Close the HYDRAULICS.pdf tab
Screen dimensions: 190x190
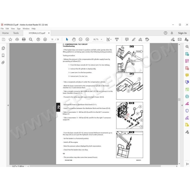(x=49, y=33)
